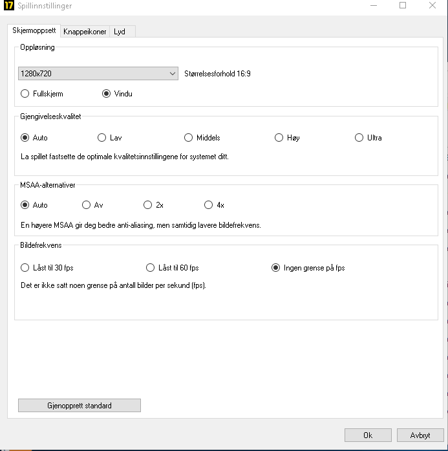
Task: Maximize the Spillinnstillinger window
Action: tap(403, 5)
